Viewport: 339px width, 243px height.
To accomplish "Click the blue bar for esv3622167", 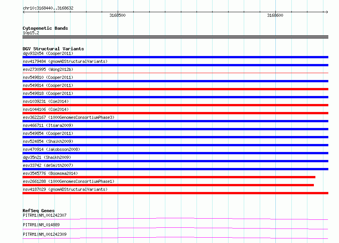I will [x=175, y=121].
